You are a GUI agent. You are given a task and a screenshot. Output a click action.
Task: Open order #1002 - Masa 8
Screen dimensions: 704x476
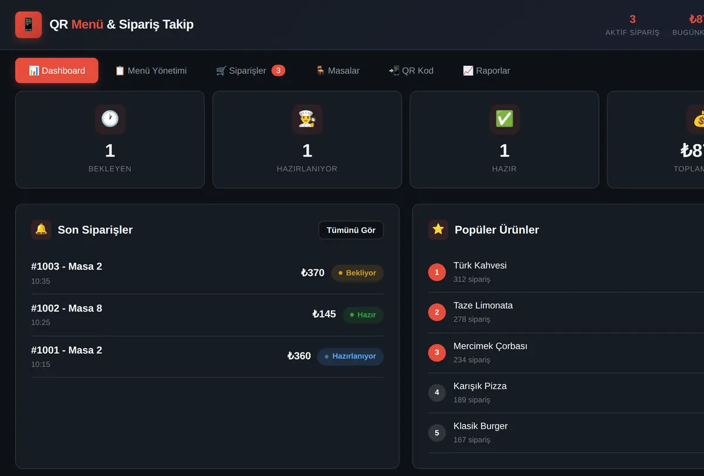207,315
